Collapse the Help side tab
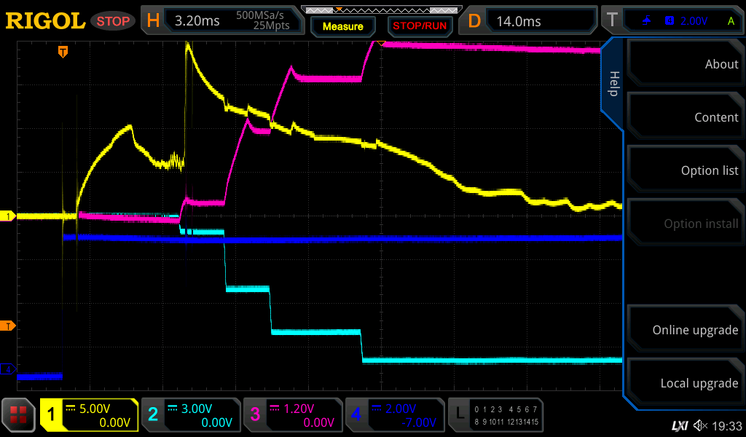The image size is (746, 437). (x=613, y=84)
